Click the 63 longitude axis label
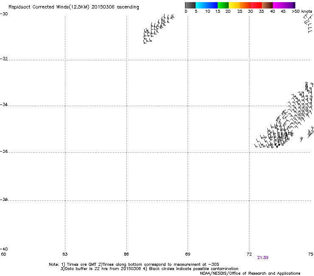314x276 pixels. click(x=65, y=254)
